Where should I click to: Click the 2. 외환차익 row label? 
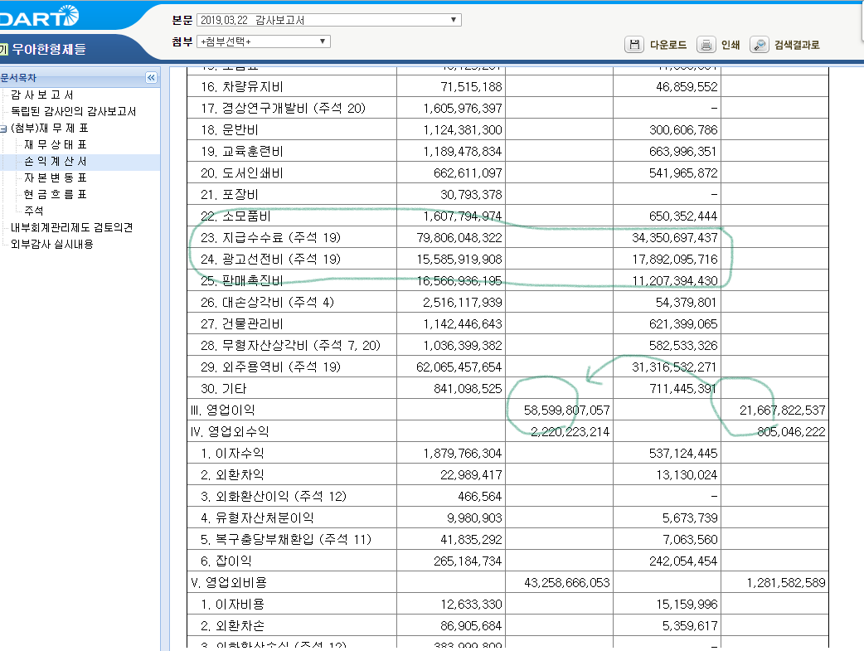232,474
